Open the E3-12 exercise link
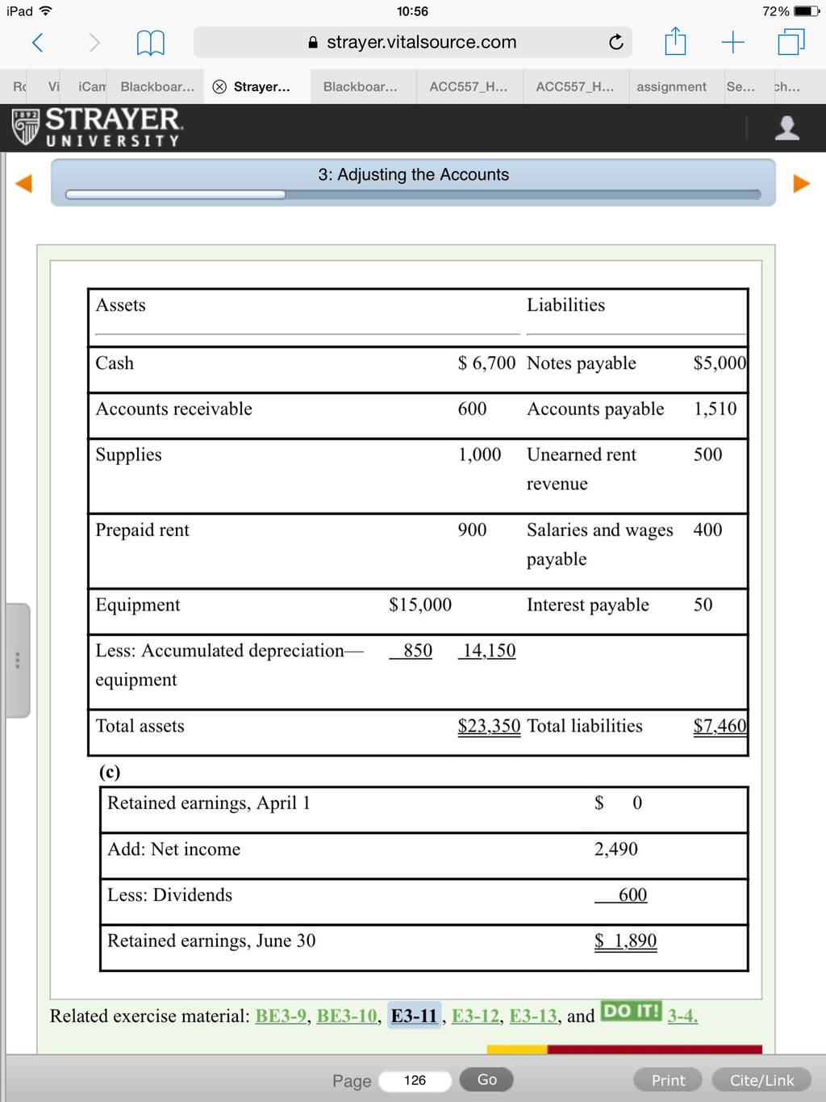 [x=475, y=1016]
